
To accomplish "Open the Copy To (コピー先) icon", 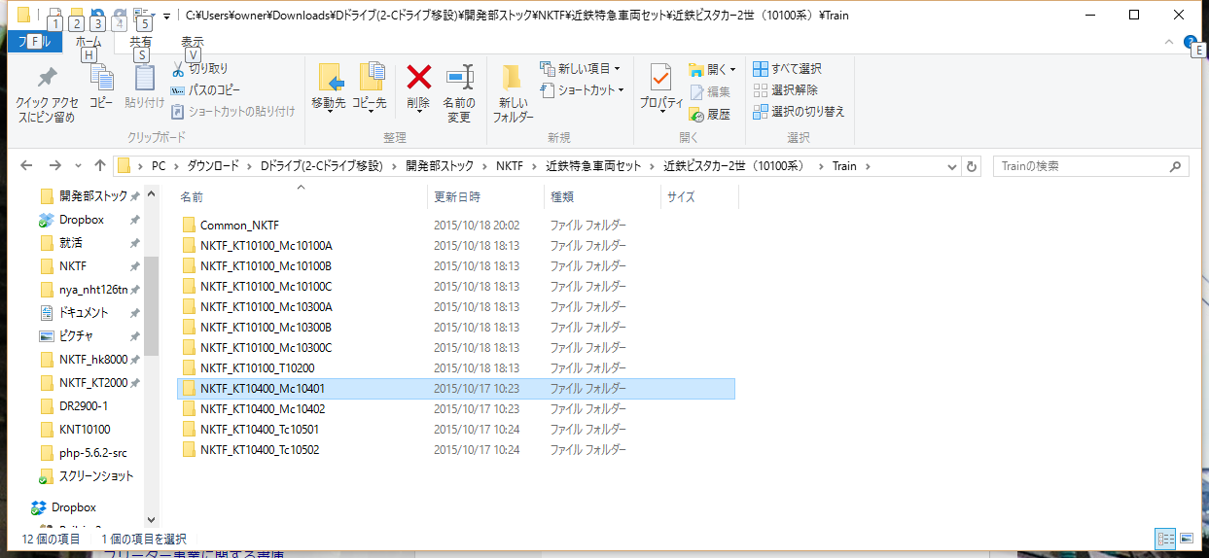I will pos(371,78).
